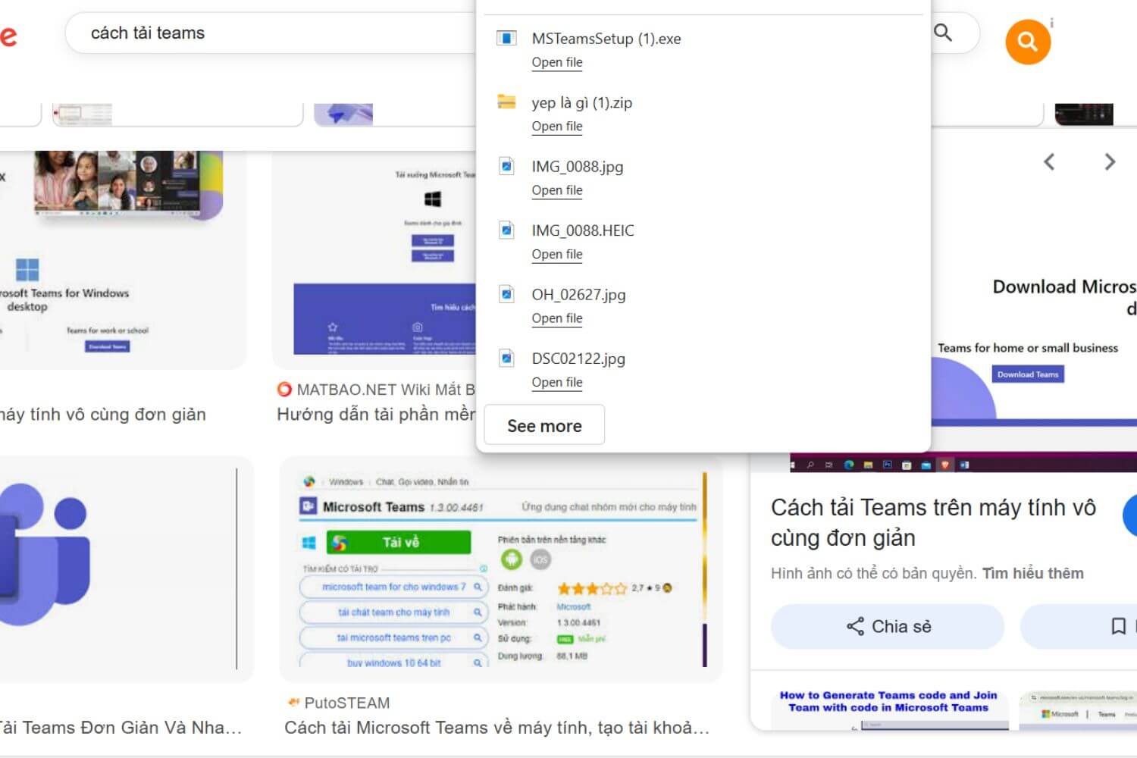Click 'Cách tải Microsoft Teams về máy tính' caption
Screen dimensions: 1137x758
[497, 728]
